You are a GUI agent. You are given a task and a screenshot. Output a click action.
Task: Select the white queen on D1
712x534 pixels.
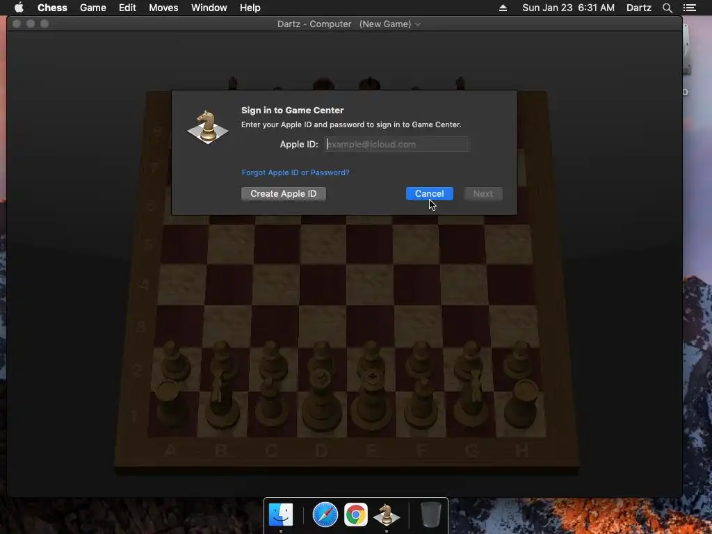[x=321, y=400]
